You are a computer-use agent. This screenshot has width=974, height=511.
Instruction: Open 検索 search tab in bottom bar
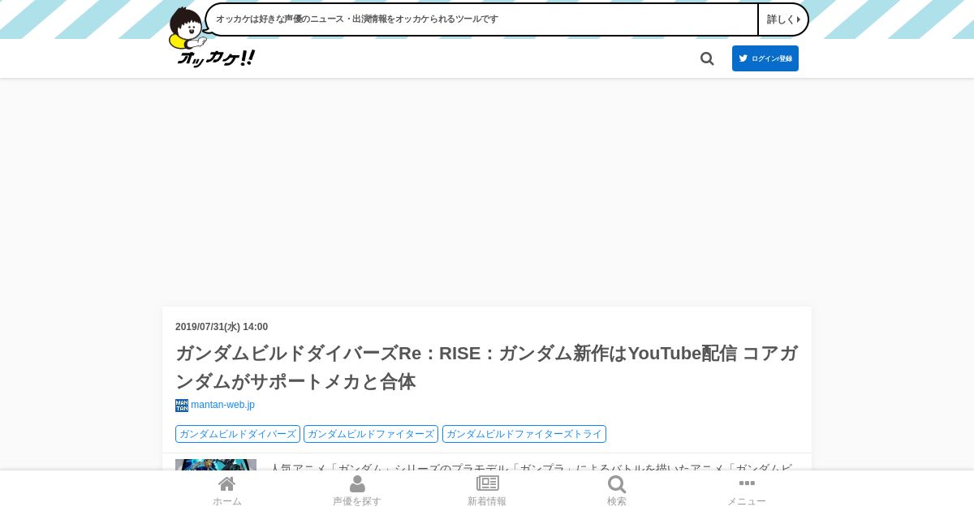617,491
